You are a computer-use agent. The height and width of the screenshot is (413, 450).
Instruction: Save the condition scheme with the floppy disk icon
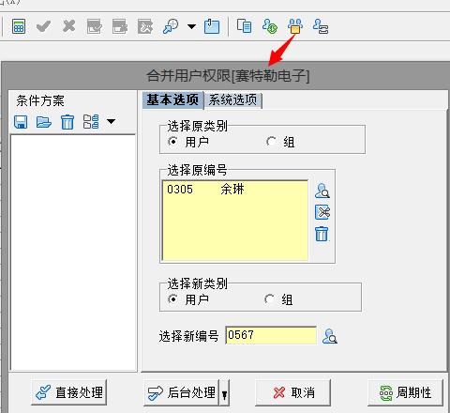pos(21,122)
